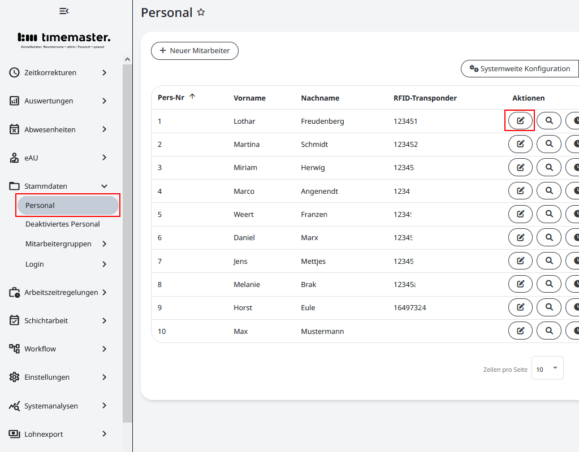Click the edit icon for Daniel Marx

520,238
